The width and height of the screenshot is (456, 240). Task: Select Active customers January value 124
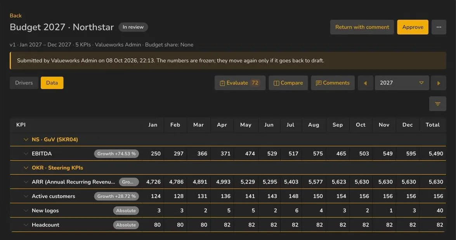click(156, 196)
